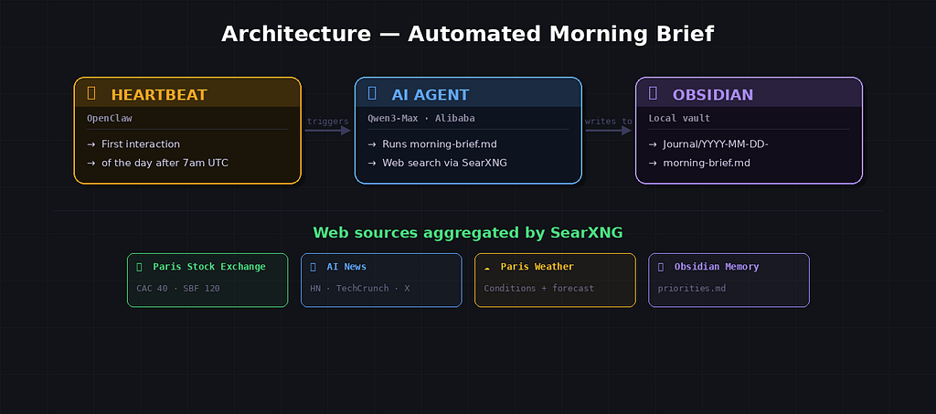The width and height of the screenshot is (936, 414).
Task: Select the HEARTBEAT heading
Action: pos(159,95)
